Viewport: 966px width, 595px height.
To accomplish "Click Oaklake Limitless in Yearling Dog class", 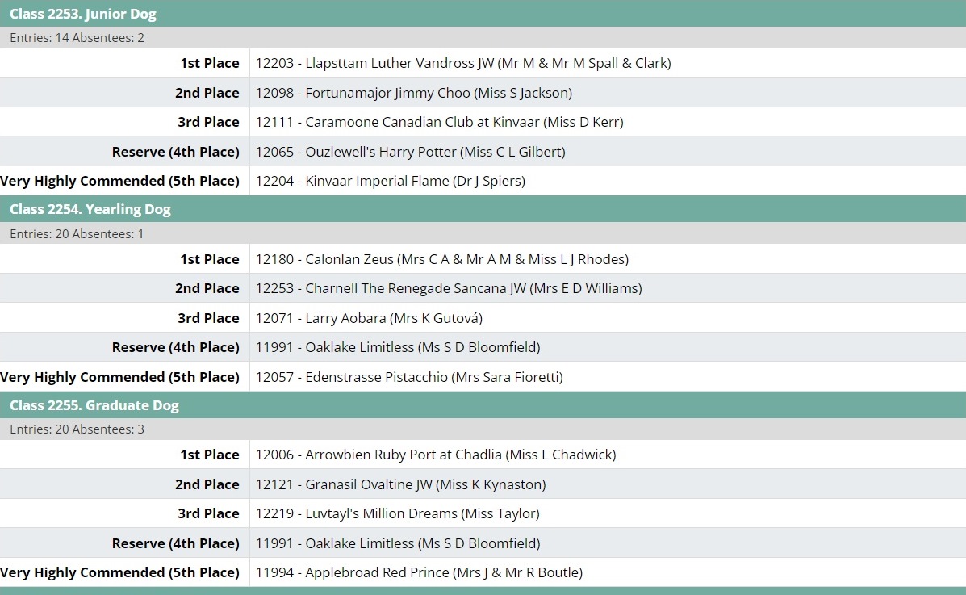I will pyautogui.click(x=398, y=347).
